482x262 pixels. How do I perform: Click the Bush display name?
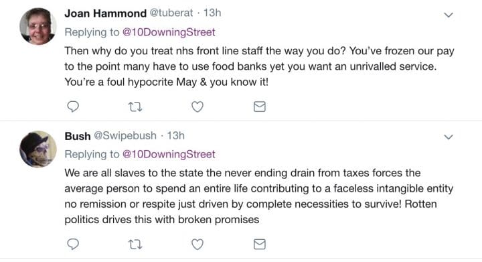(78, 136)
